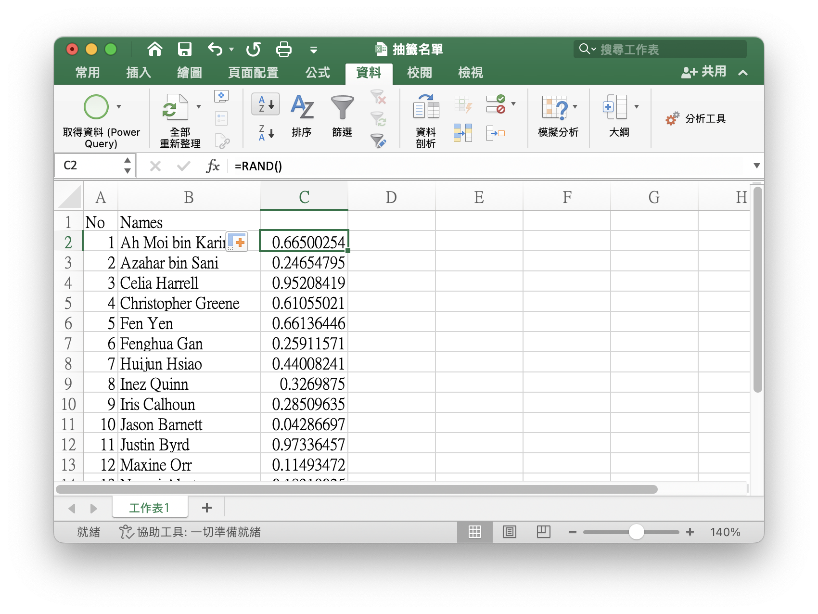This screenshot has height=614, width=818.
Task: Open the Analysis Tools (分析工具)
Action: click(x=696, y=119)
